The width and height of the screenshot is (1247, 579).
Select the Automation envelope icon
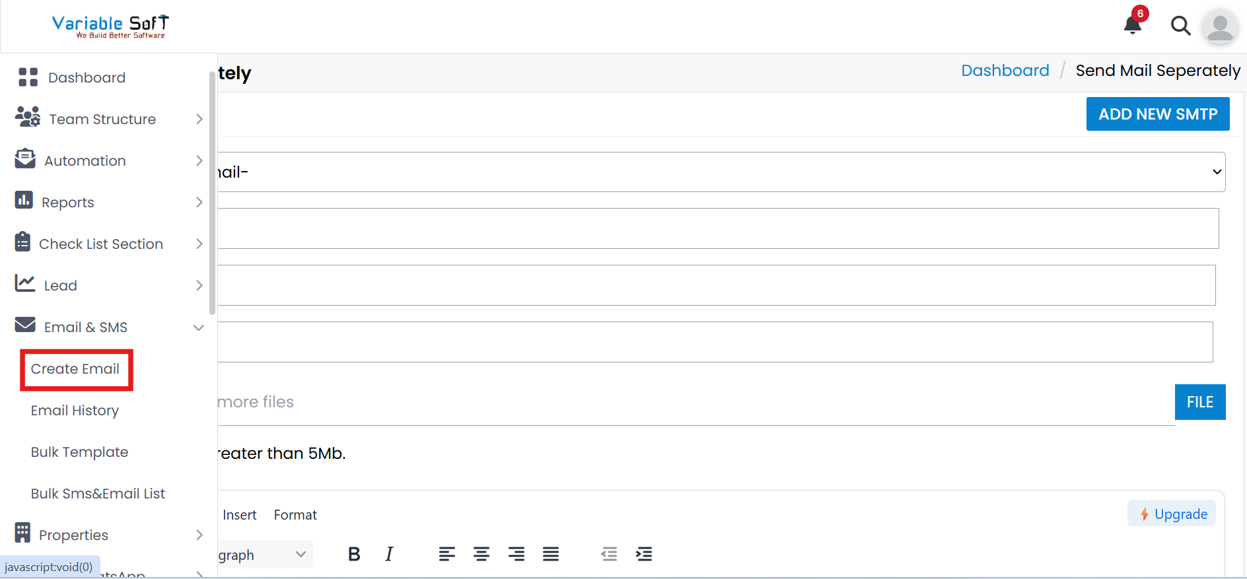(x=24, y=160)
